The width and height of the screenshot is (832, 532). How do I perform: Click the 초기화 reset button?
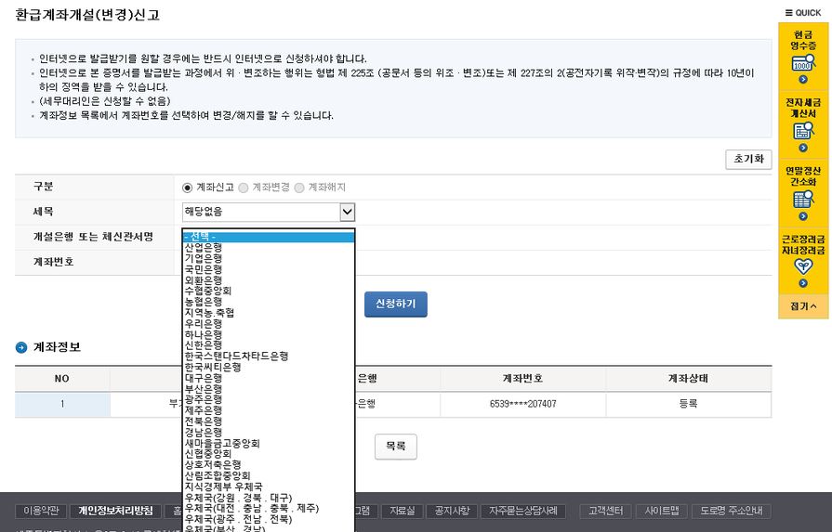click(x=747, y=159)
